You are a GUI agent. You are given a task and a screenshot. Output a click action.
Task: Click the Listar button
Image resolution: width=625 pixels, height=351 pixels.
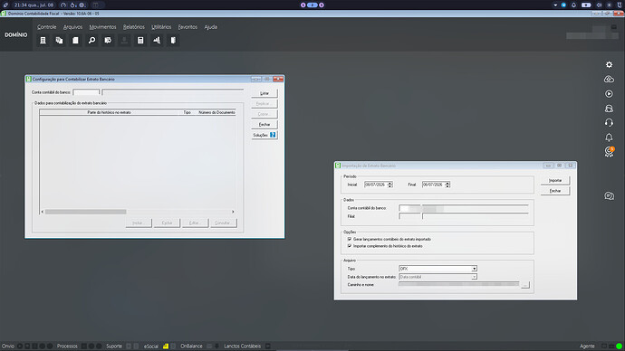pos(264,93)
